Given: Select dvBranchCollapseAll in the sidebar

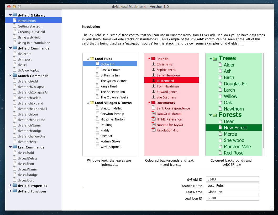Looking at the screenshot, I should tap(33, 92).
